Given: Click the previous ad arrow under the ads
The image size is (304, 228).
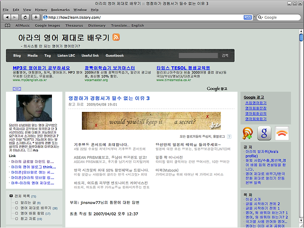Looking at the screenshot, I should point(15,89).
